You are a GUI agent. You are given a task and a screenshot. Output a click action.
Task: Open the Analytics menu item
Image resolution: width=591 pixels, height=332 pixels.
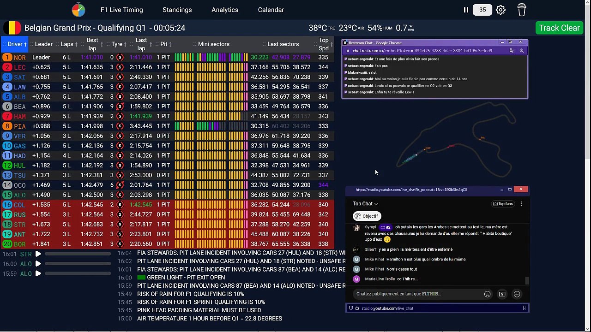point(225,10)
